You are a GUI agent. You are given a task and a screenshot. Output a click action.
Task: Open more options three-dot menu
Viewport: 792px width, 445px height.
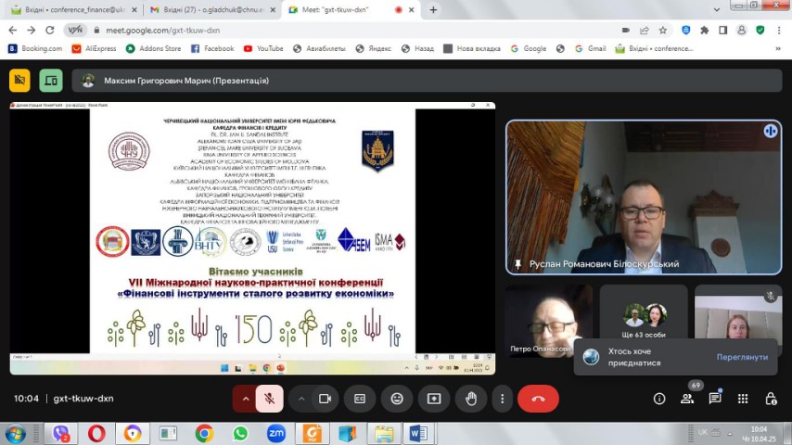point(502,399)
